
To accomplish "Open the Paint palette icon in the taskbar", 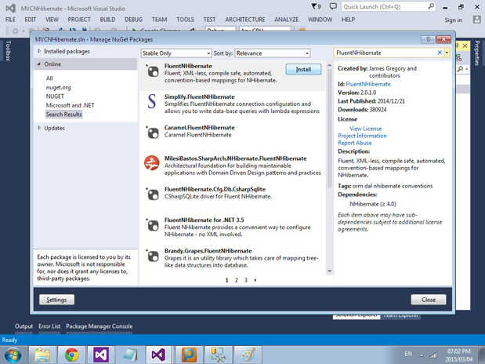I will coord(248,355).
